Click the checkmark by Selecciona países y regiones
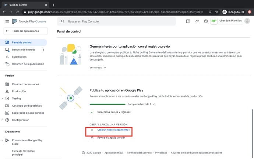Image resolution: width=254 pixels, height=159 pixels. coord(92,112)
